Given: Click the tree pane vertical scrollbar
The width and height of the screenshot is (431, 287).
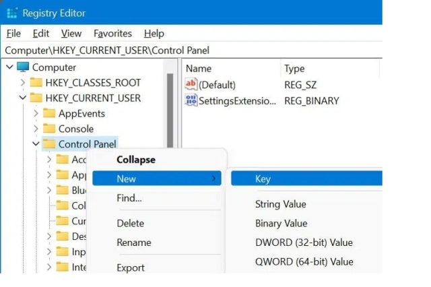Looking at the screenshot, I should pos(170,110).
